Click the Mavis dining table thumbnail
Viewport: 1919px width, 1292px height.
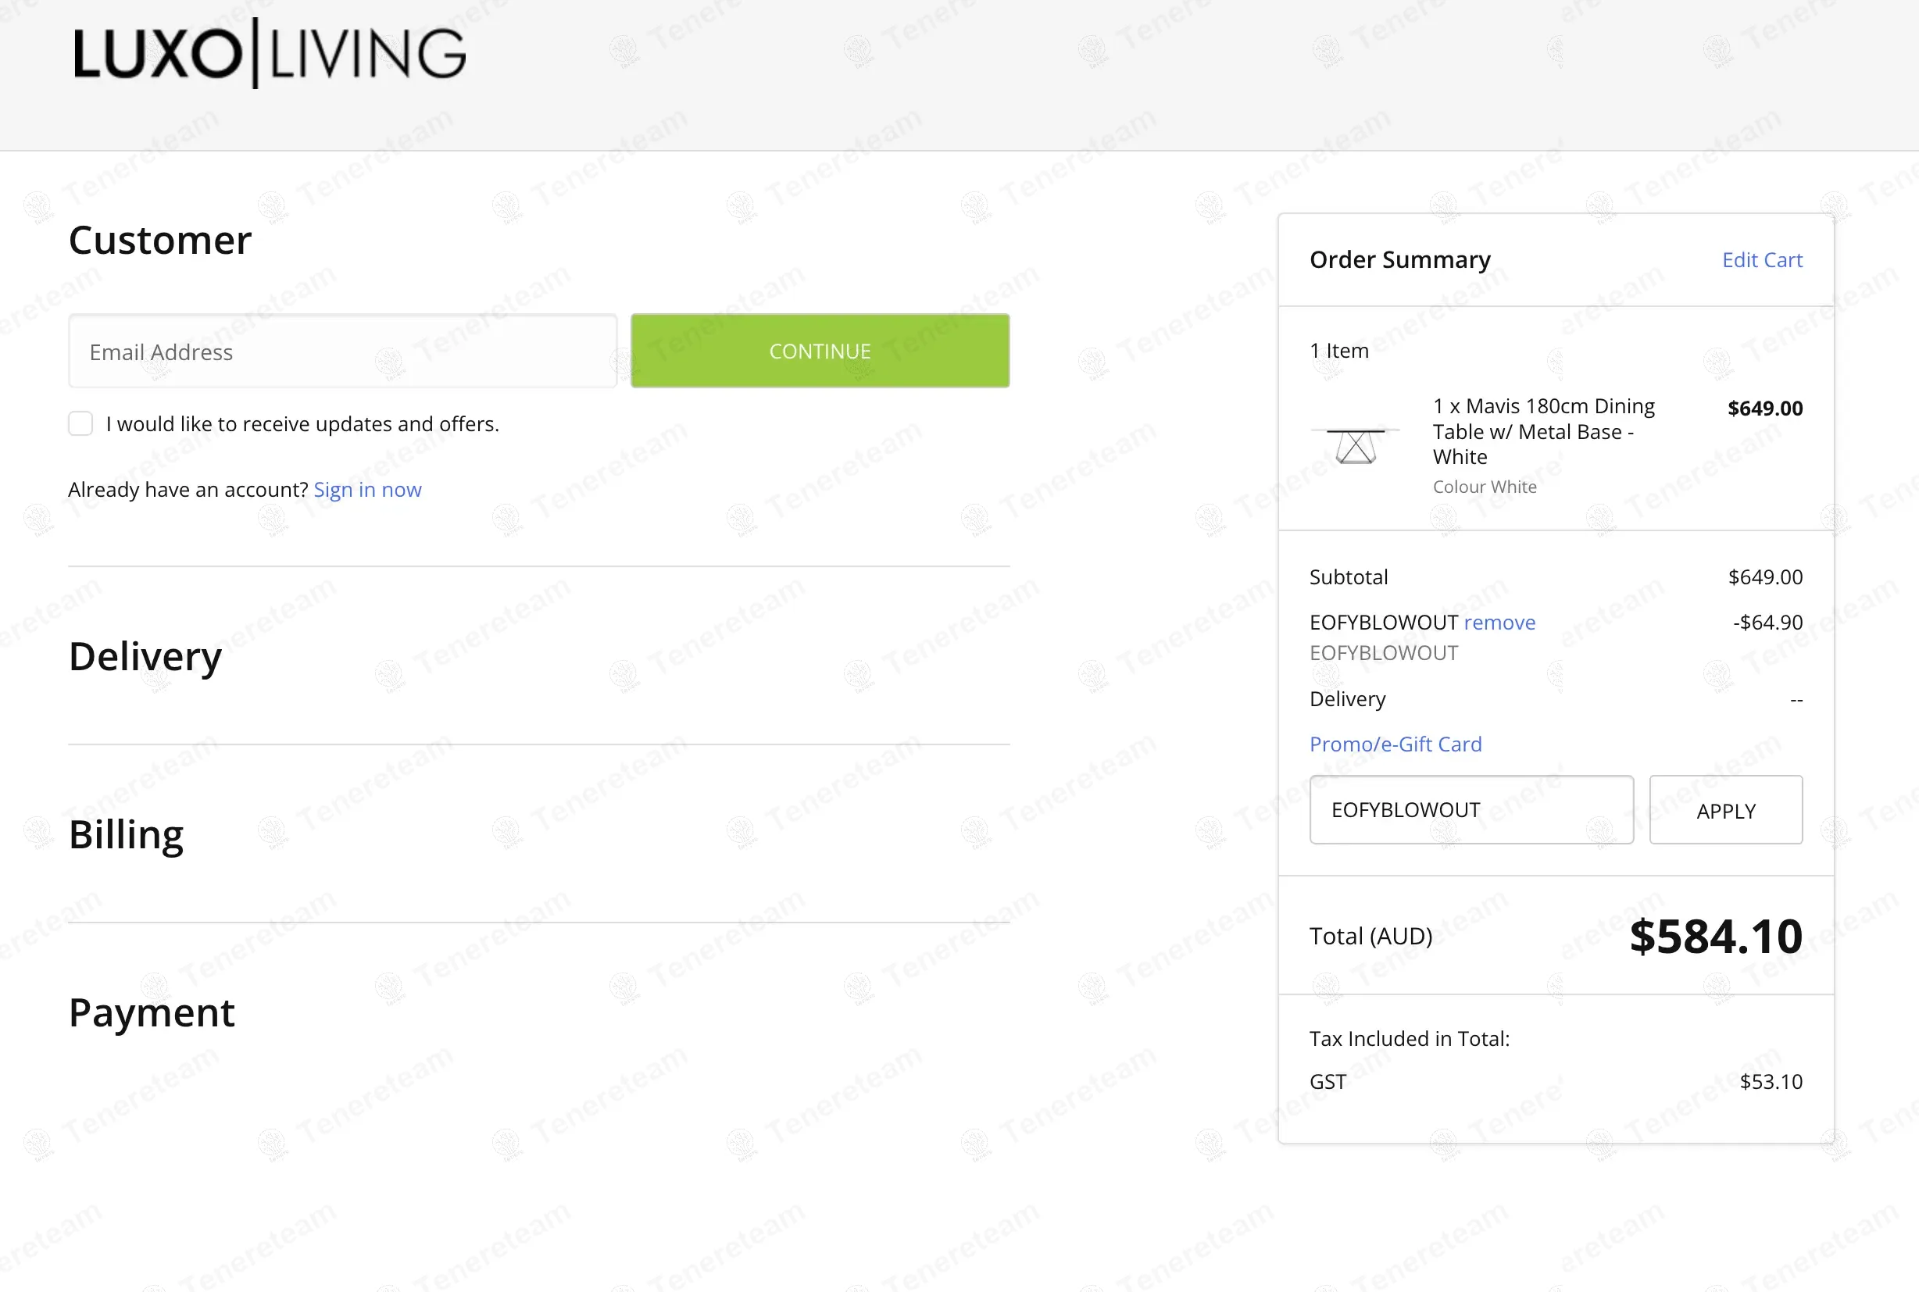pyautogui.click(x=1356, y=445)
